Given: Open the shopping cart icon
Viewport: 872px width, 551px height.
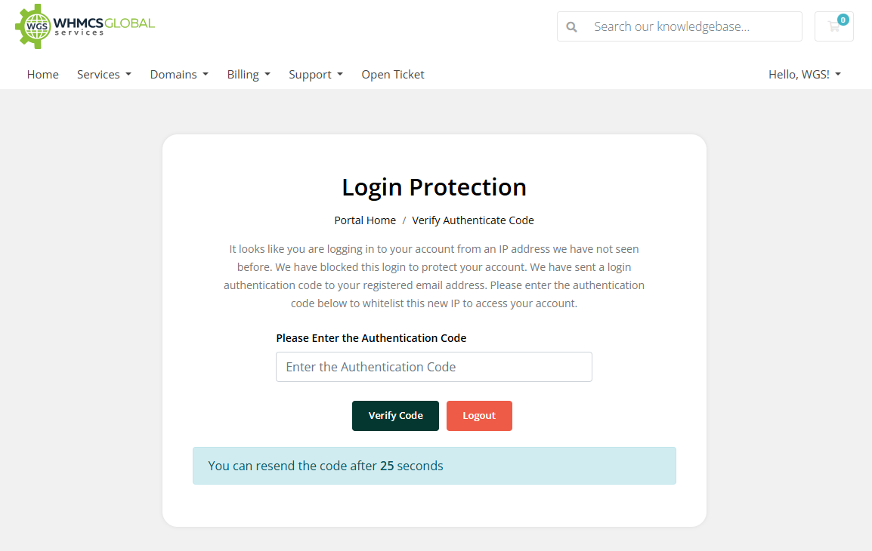Looking at the screenshot, I should (833, 27).
